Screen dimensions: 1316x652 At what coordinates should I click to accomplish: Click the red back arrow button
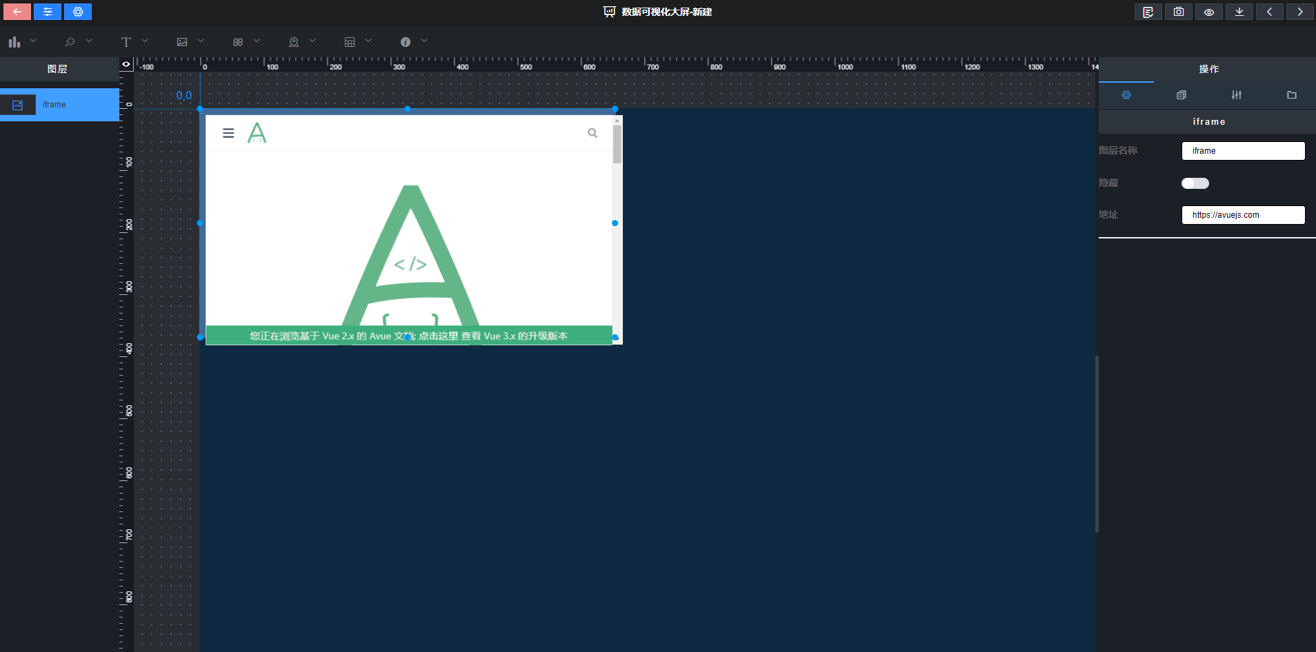pyautogui.click(x=17, y=12)
